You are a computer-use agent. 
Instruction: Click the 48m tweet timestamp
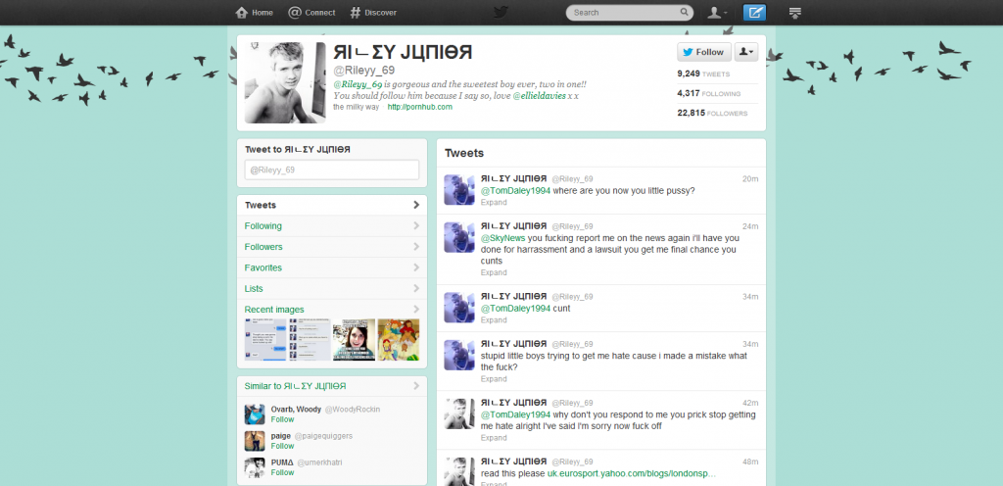(750, 462)
